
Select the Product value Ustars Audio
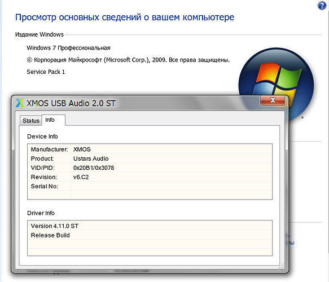(x=91, y=158)
